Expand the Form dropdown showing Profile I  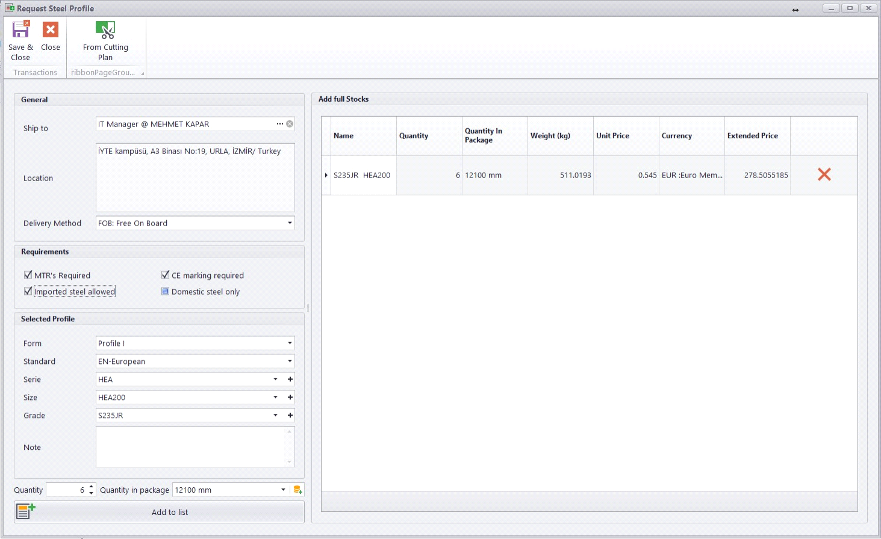click(x=290, y=343)
